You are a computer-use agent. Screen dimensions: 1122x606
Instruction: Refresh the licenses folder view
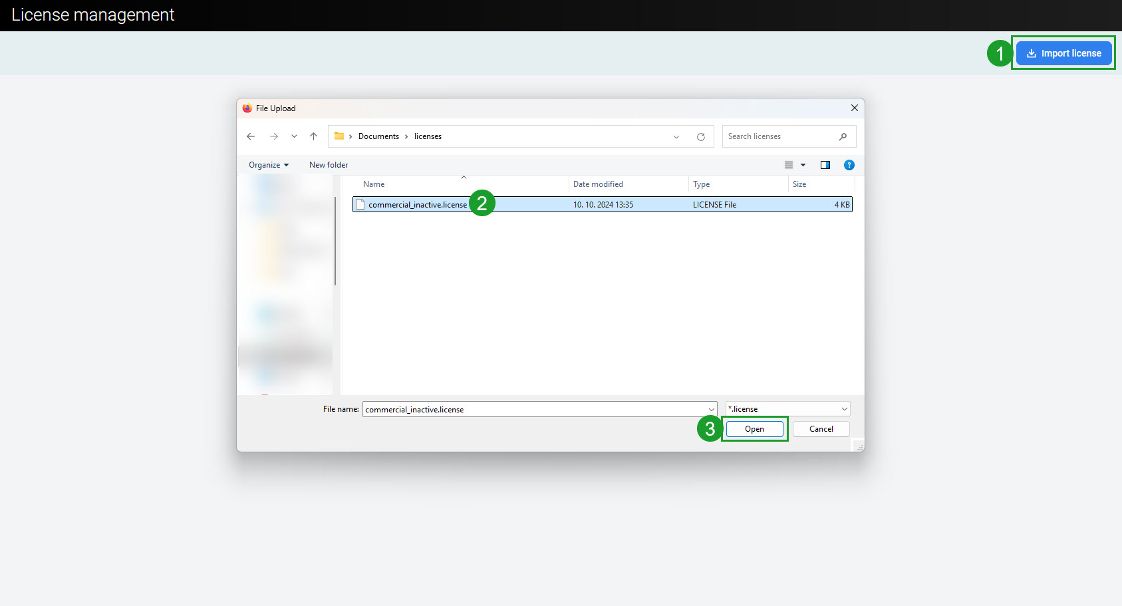[x=700, y=136]
